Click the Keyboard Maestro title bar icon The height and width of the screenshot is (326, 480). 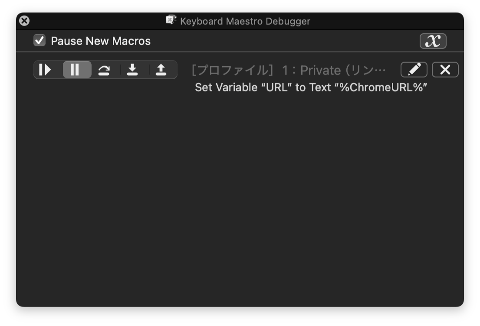171,20
